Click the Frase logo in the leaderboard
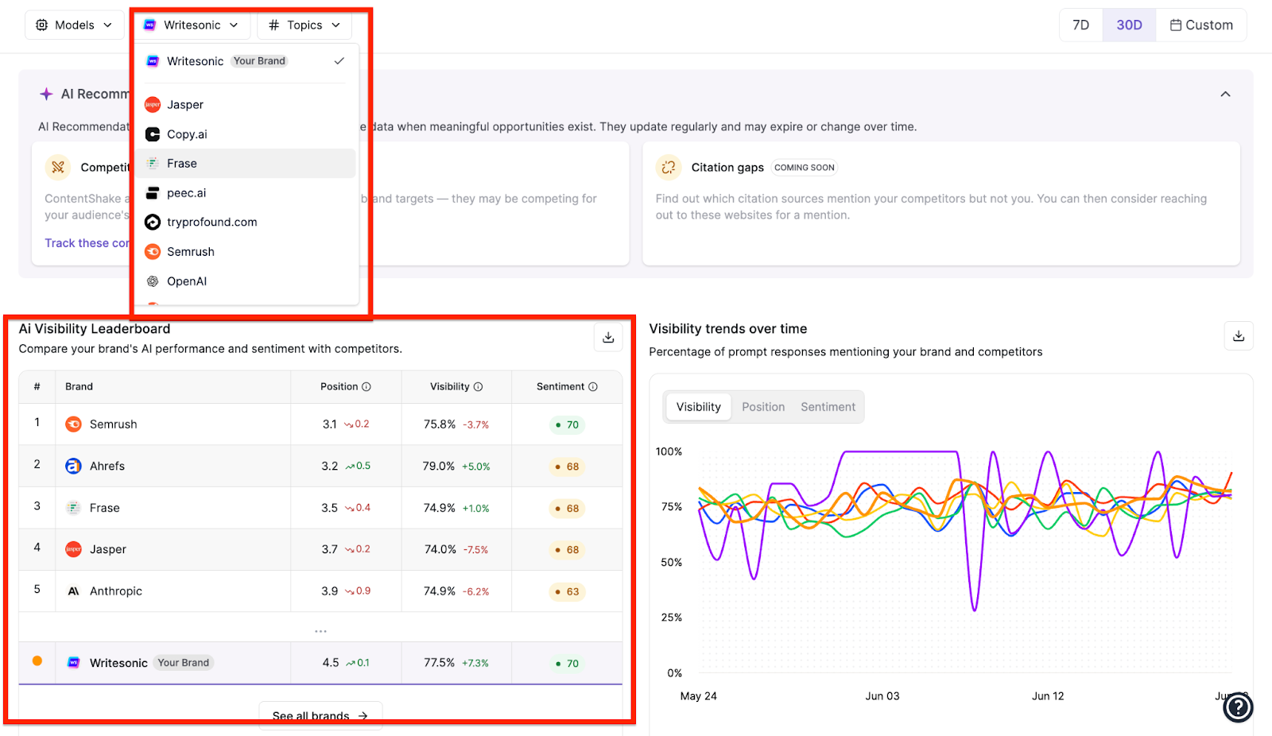The width and height of the screenshot is (1272, 736). coord(73,508)
